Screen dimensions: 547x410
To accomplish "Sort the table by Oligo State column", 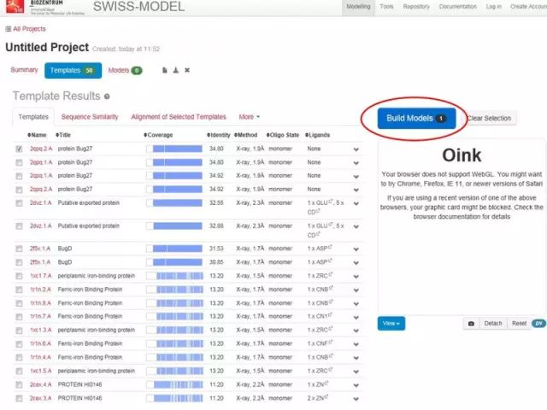I will click(x=283, y=135).
